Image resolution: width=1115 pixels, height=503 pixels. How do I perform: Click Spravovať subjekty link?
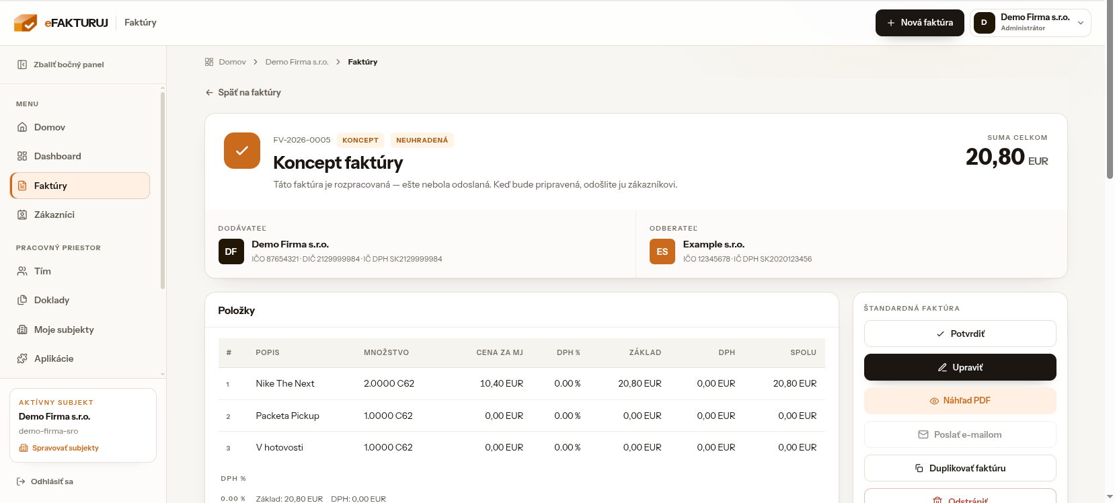(x=59, y=448)
